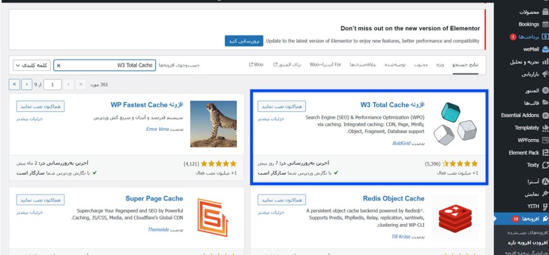This screenshot has width=549, height=255.
Task: Open the Bookings sidebar menu
Action: click(x=529, y=24)
